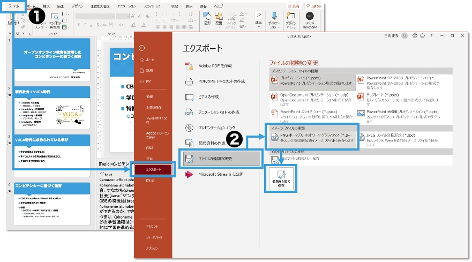Select the presentation pack (プレゼンテーション パック) icon
The width and height of the screenshot is (472, 262).
tap(188, 128)
